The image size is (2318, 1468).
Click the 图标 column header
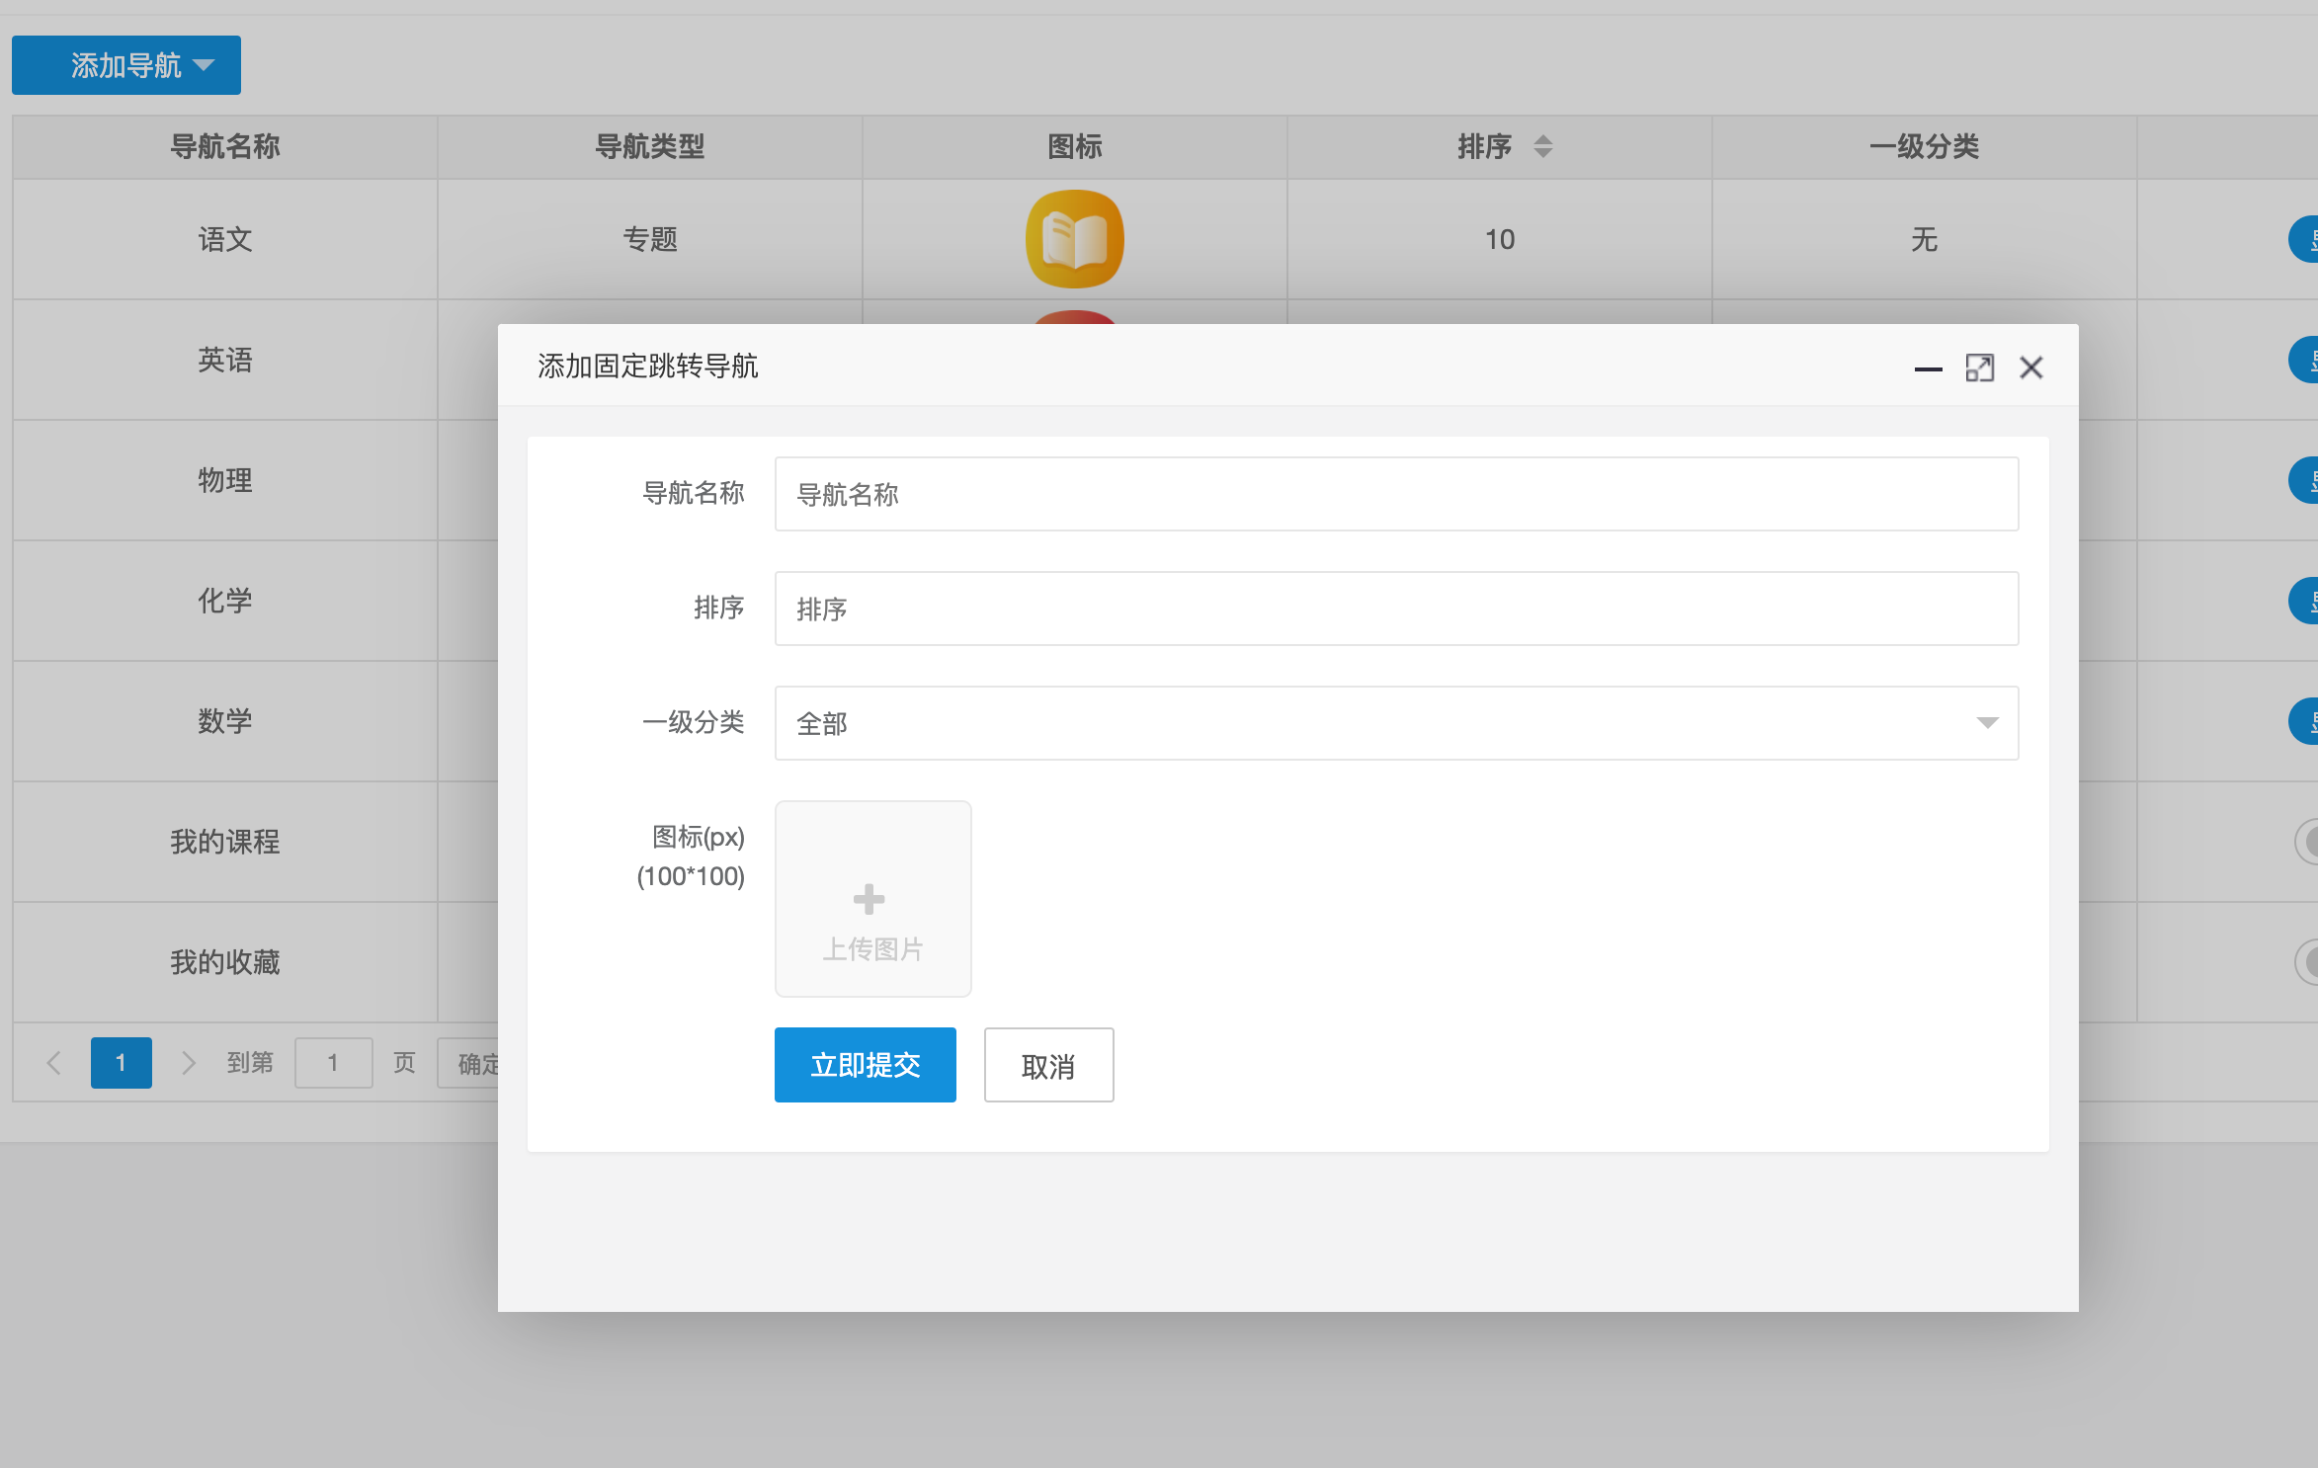tap(1075, 147)
